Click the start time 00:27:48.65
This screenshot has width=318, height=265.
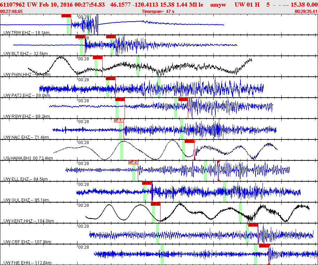(12, 12)
